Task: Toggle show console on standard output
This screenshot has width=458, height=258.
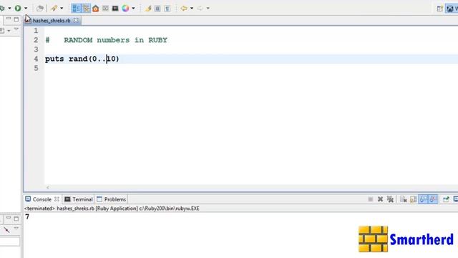Action: tap(423, 199)
